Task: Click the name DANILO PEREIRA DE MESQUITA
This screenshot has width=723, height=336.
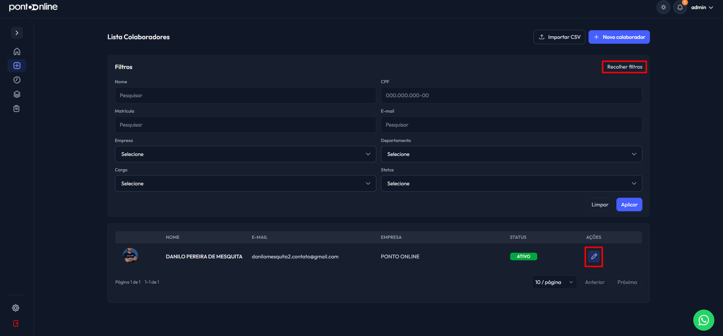Action: click(204, 257)
